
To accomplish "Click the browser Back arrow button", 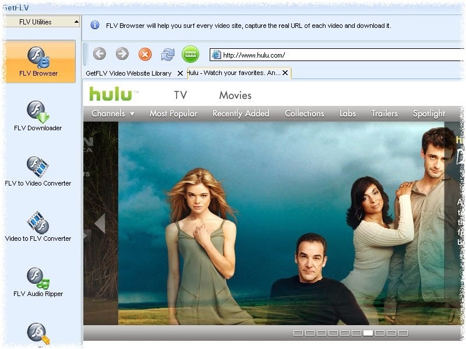I will pyautogui.click(x=100, y=54).
